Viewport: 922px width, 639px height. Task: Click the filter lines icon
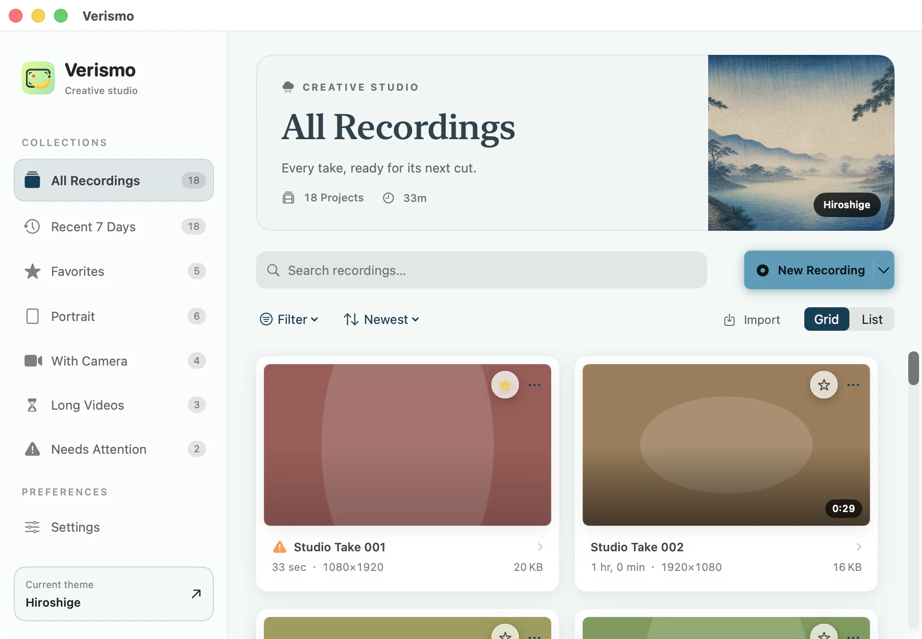click(x=266, y=319)
